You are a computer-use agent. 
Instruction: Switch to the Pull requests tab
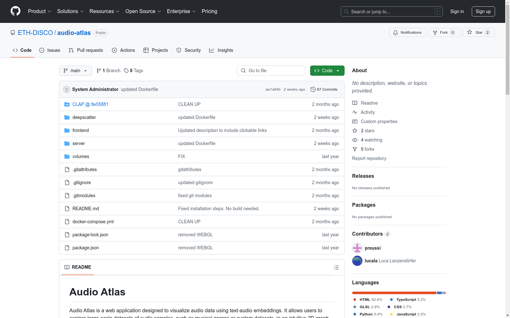[86, 50]
